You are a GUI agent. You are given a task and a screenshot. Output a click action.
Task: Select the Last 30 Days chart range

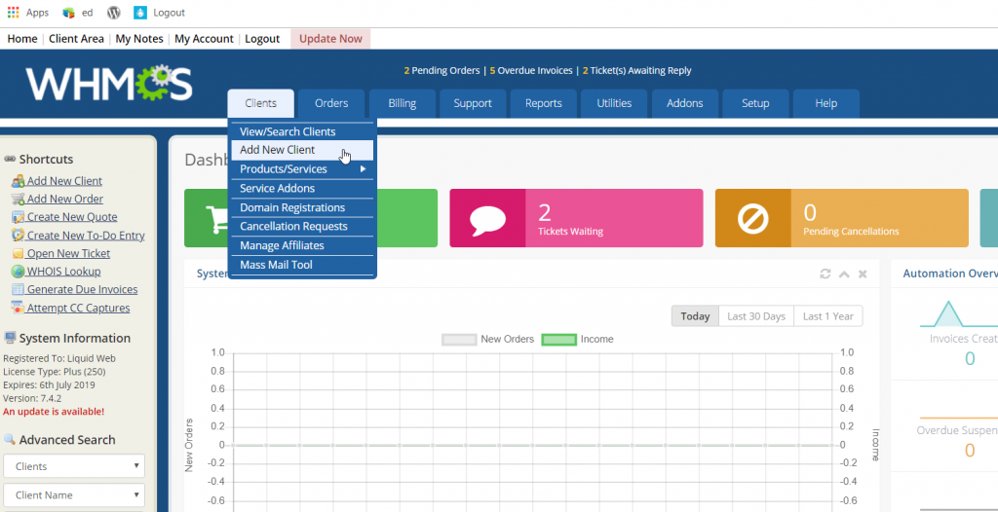tap(756, 316)
